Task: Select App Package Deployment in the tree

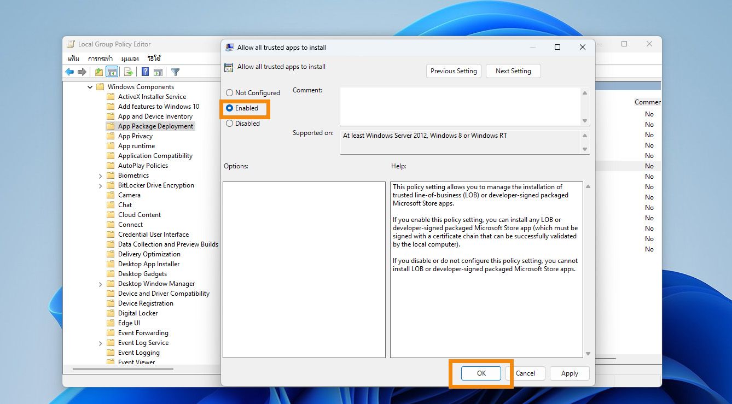Action: (155, 126)
